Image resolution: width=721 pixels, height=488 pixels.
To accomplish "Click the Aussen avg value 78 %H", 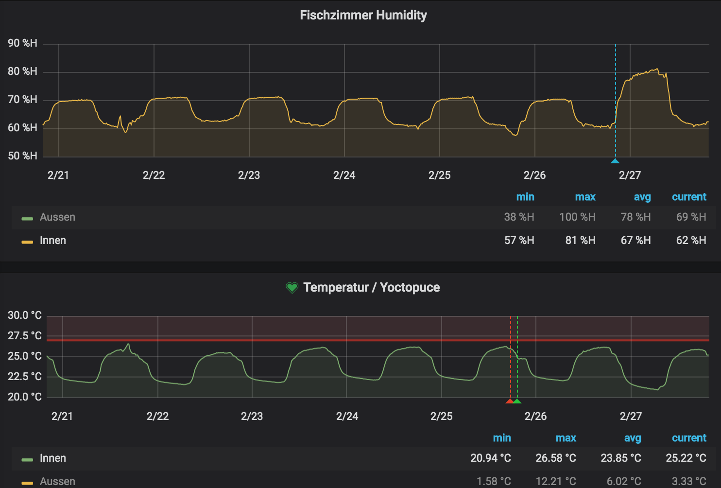I will click(x=636, y=217).
